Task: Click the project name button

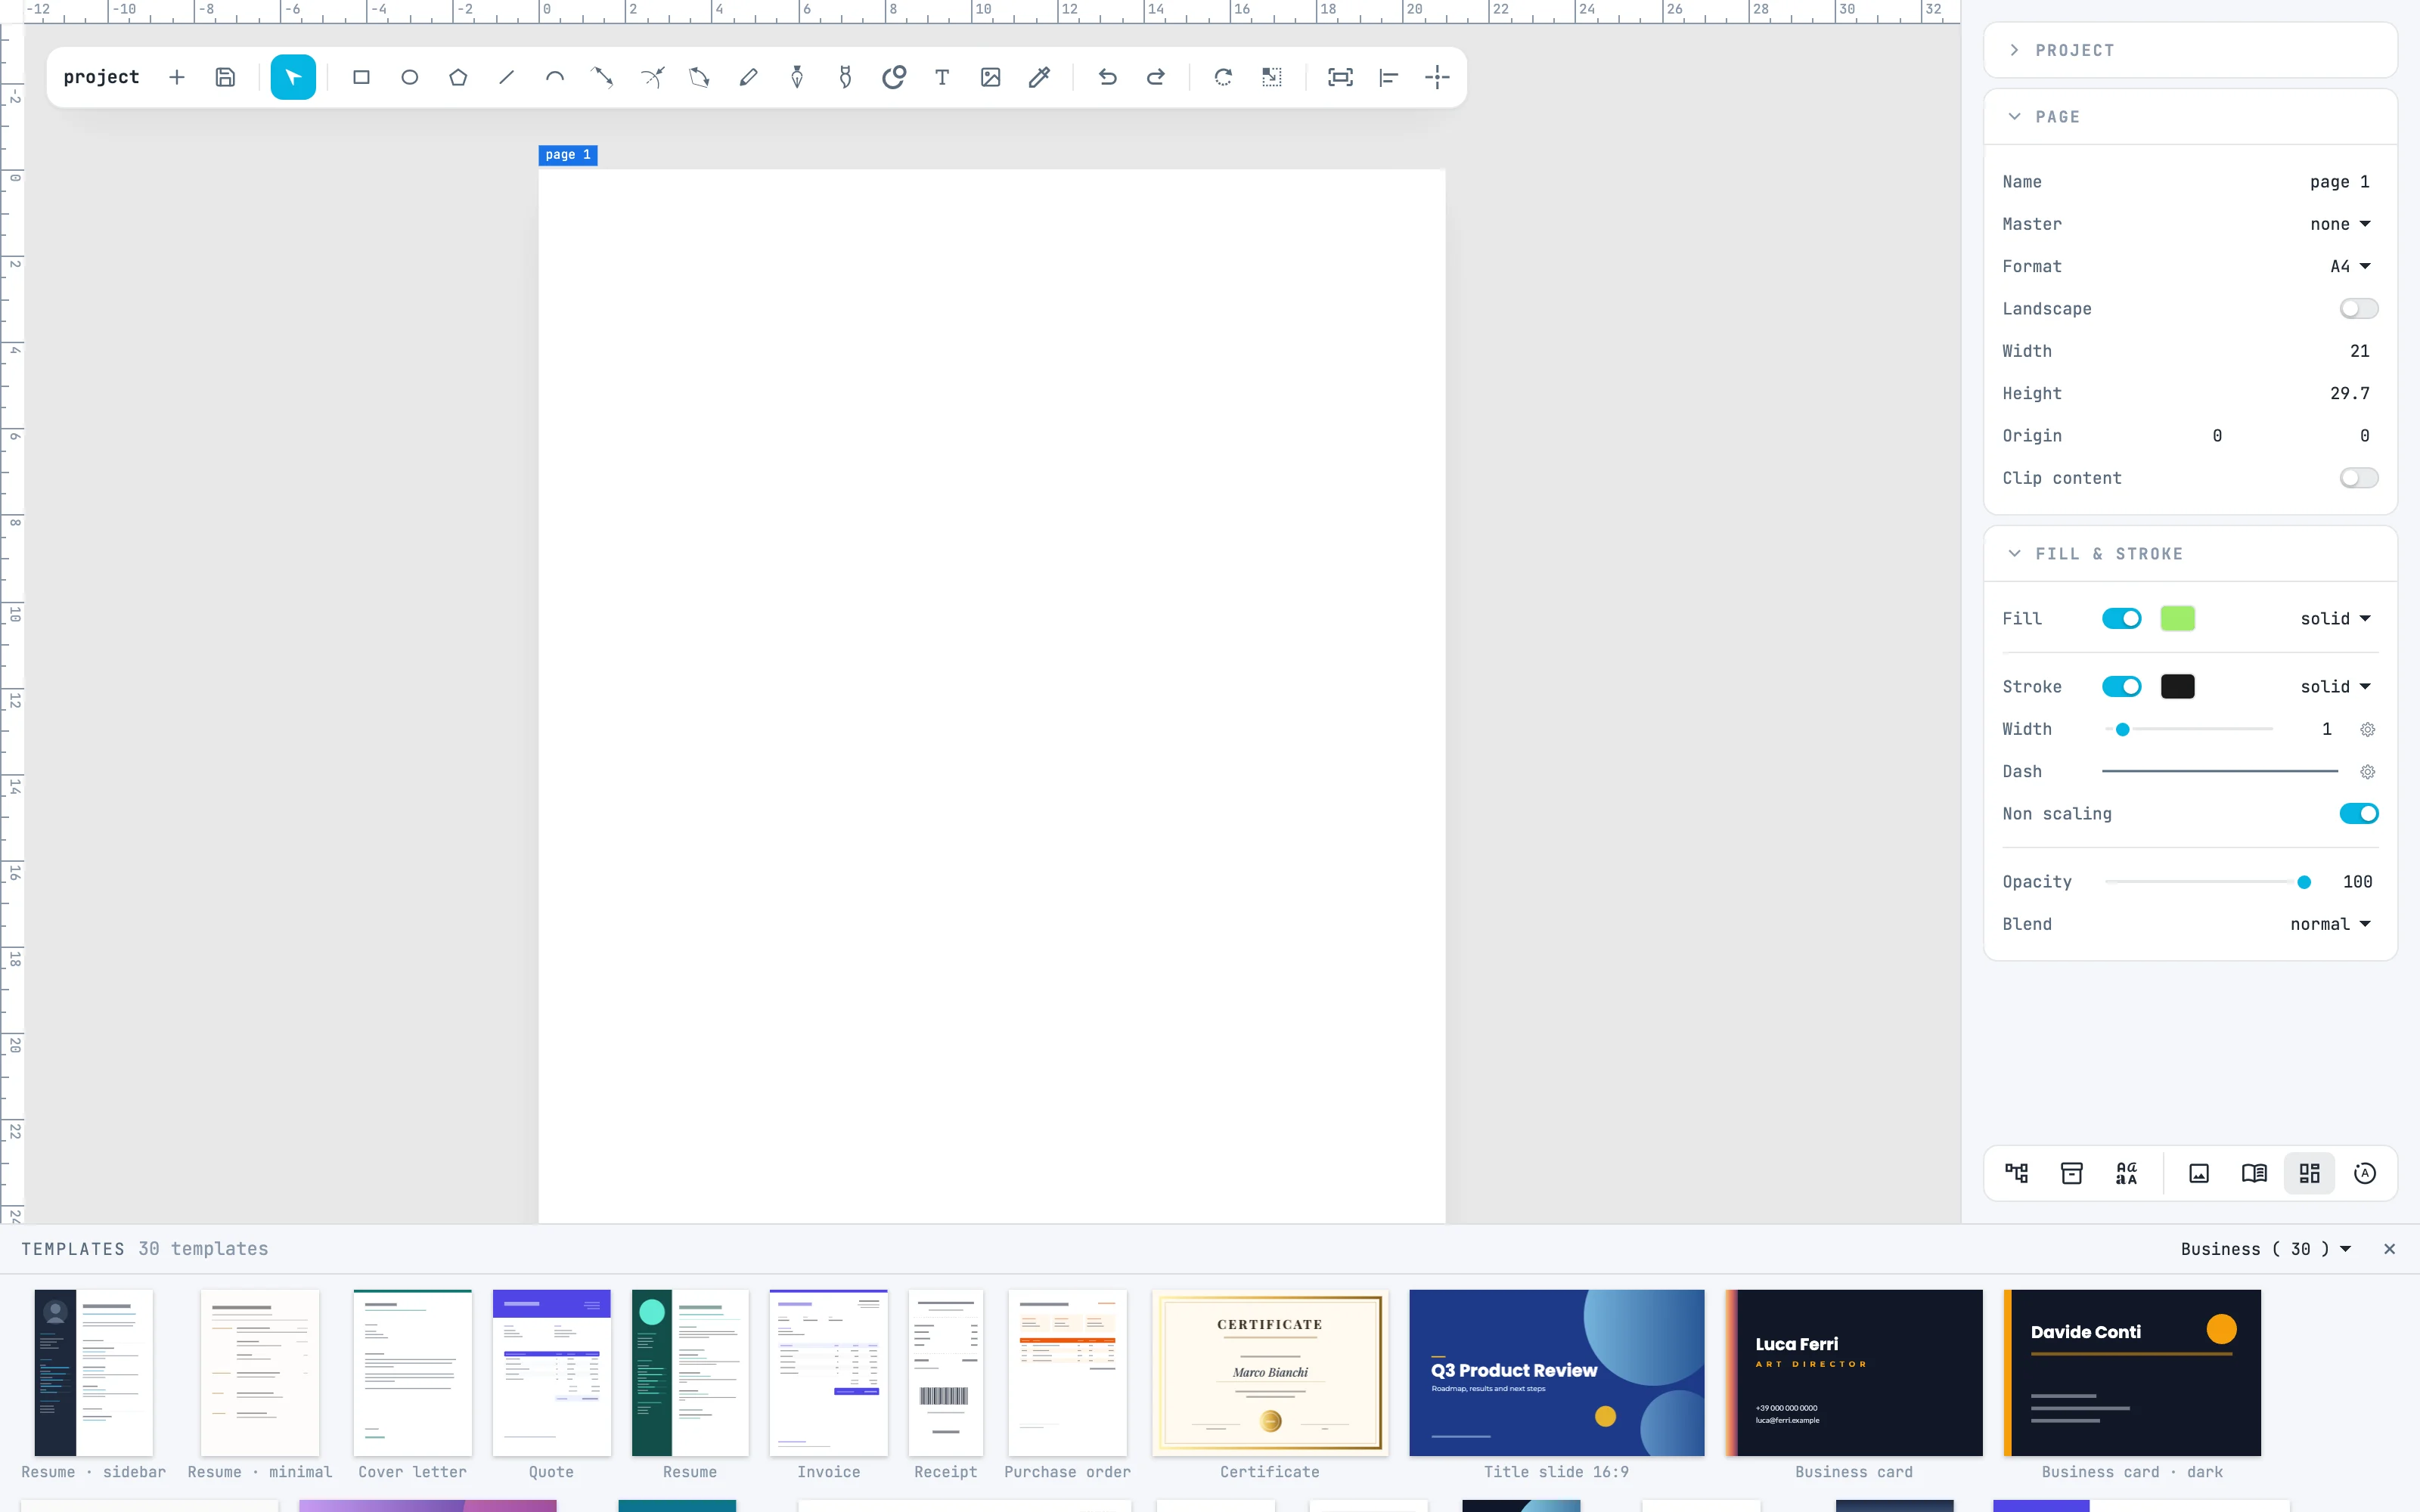Action: 101,77
